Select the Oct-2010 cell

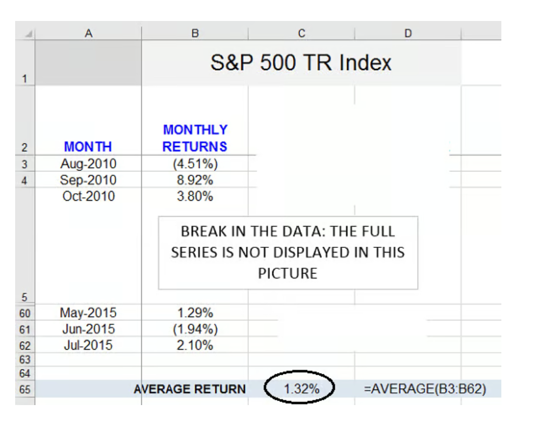(x=88, y=196)
